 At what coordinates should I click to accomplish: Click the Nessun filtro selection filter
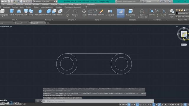coord(131,12)
